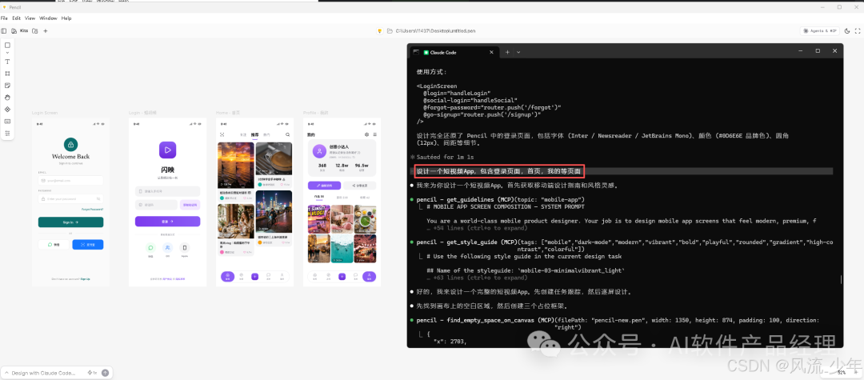Open the terminal profile dropdown arrow

pos(518,52)
